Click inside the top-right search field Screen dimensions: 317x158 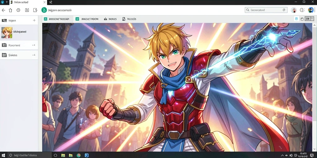(x=266, y=10)
